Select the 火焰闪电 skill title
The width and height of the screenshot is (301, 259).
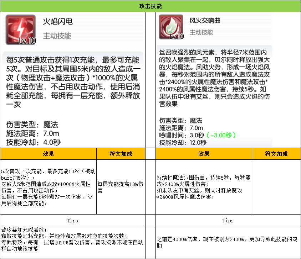[57, 21]
